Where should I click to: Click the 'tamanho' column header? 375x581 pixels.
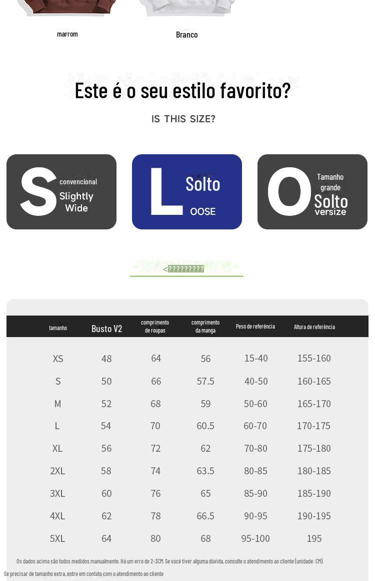tap(58, 328)
